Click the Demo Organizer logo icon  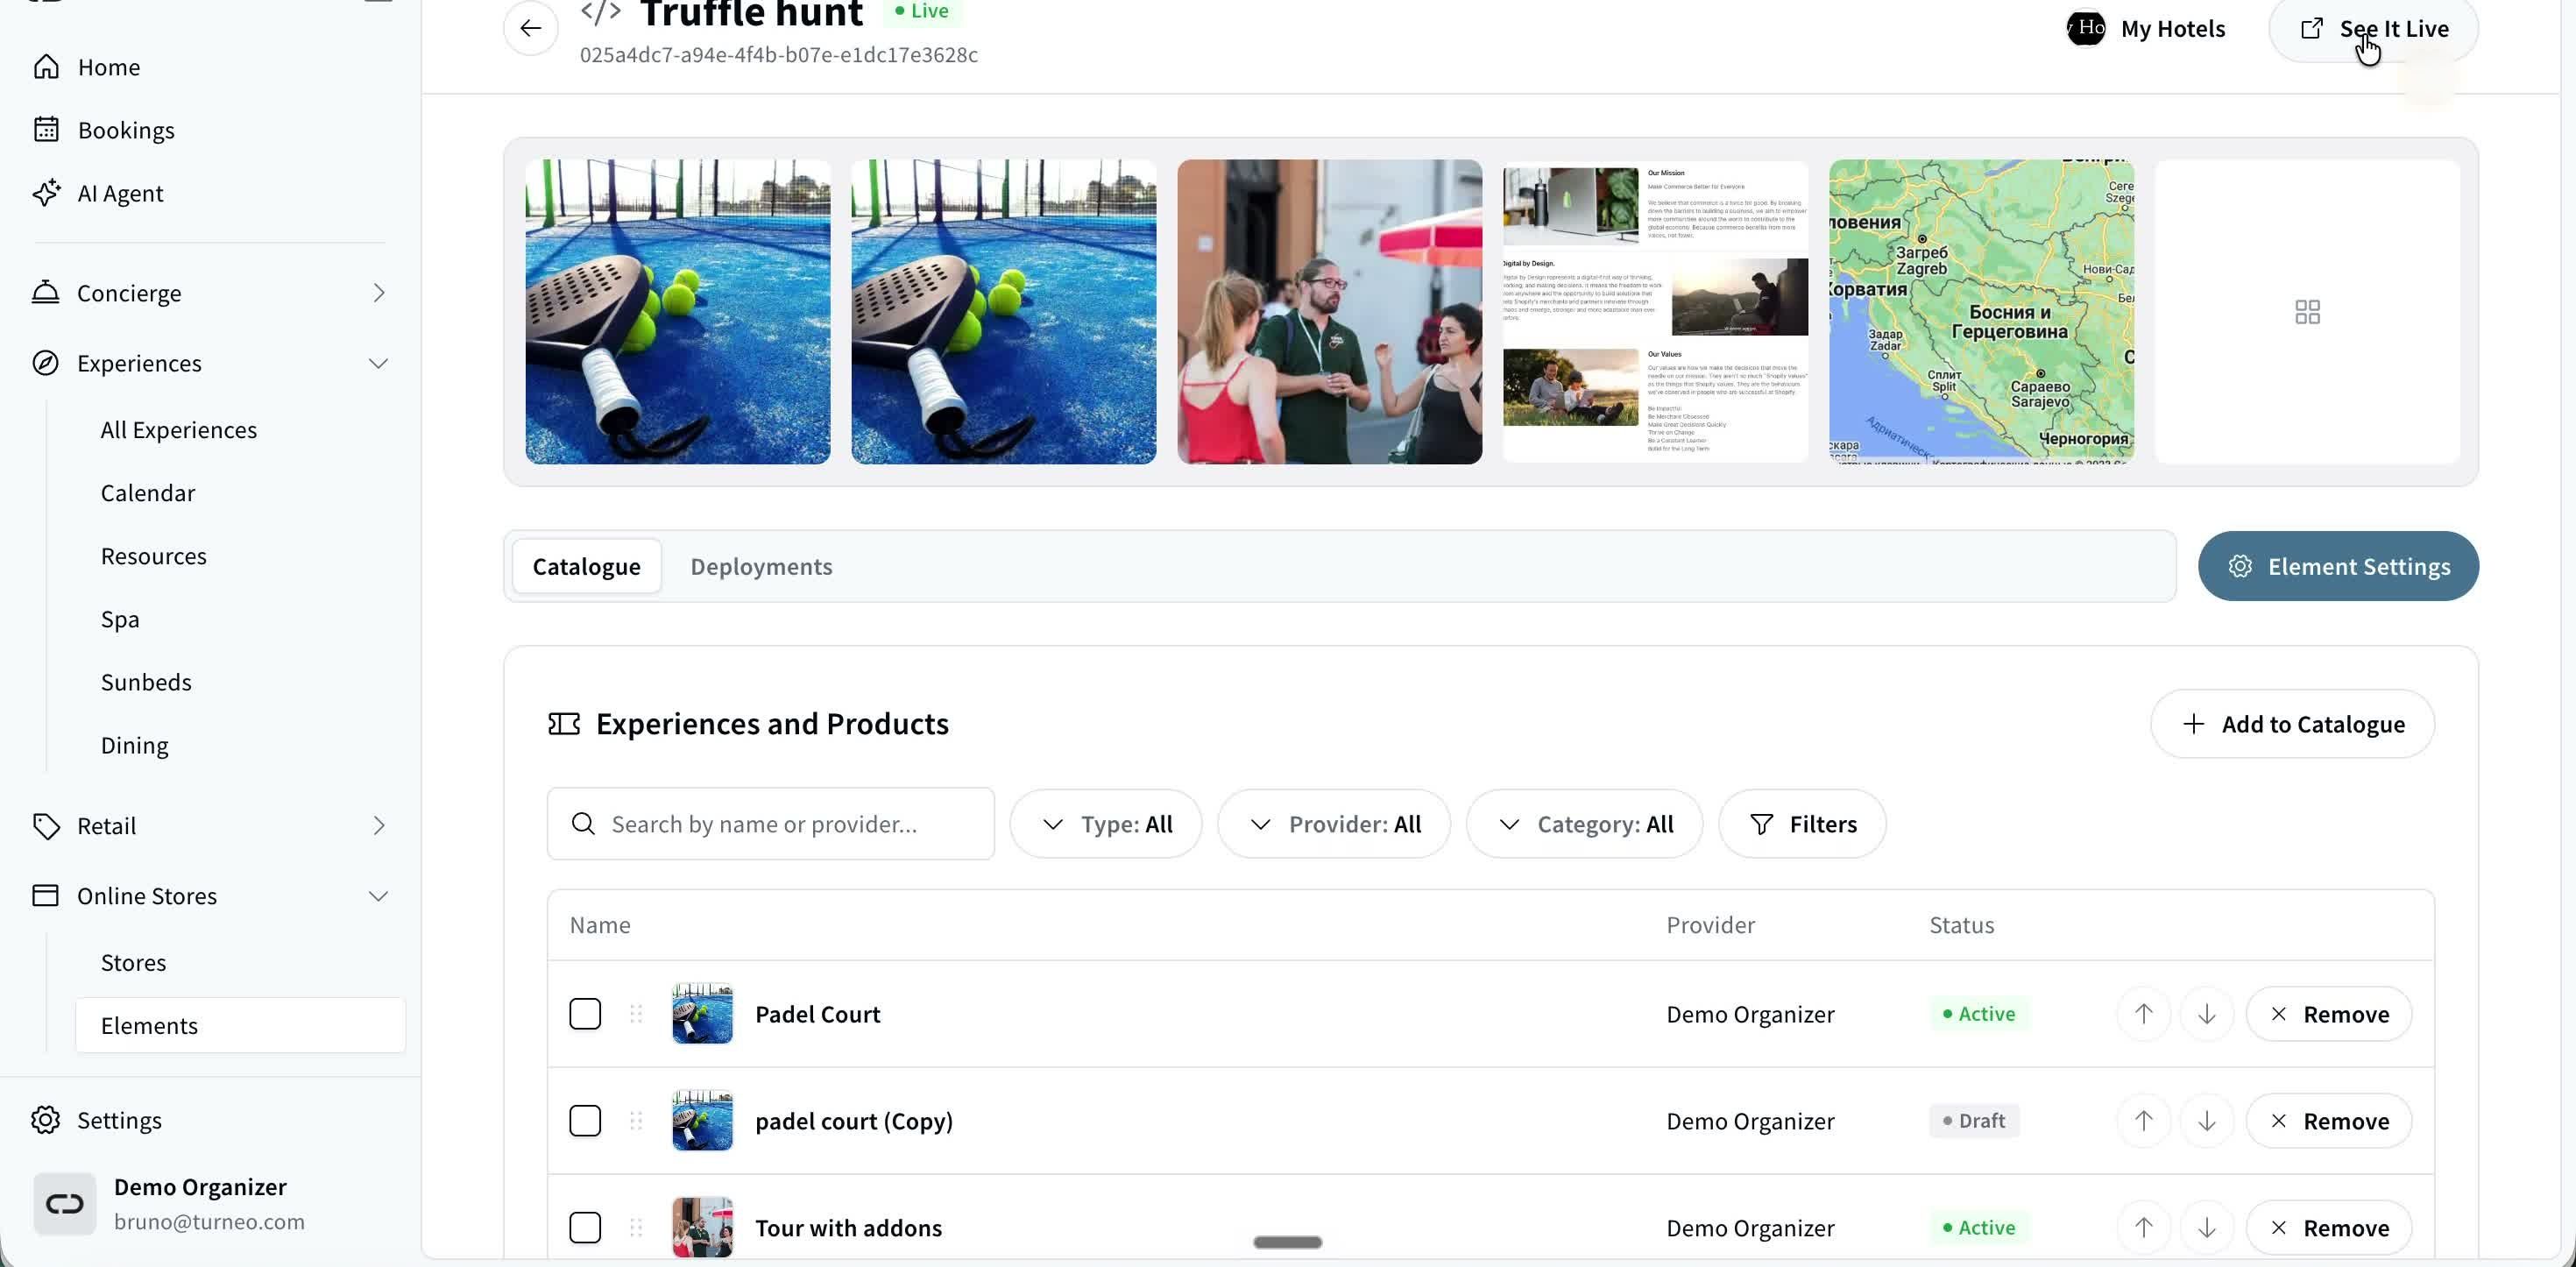tap(65, 1203)
